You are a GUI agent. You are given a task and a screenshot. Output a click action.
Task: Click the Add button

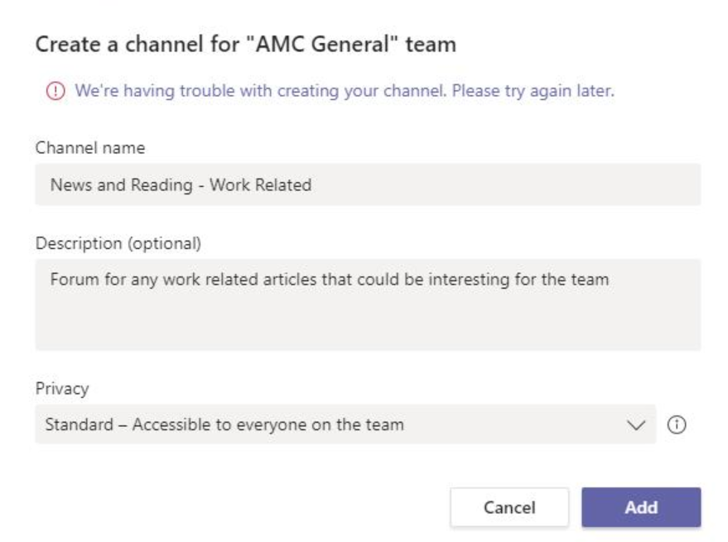[x=641, y=507]
